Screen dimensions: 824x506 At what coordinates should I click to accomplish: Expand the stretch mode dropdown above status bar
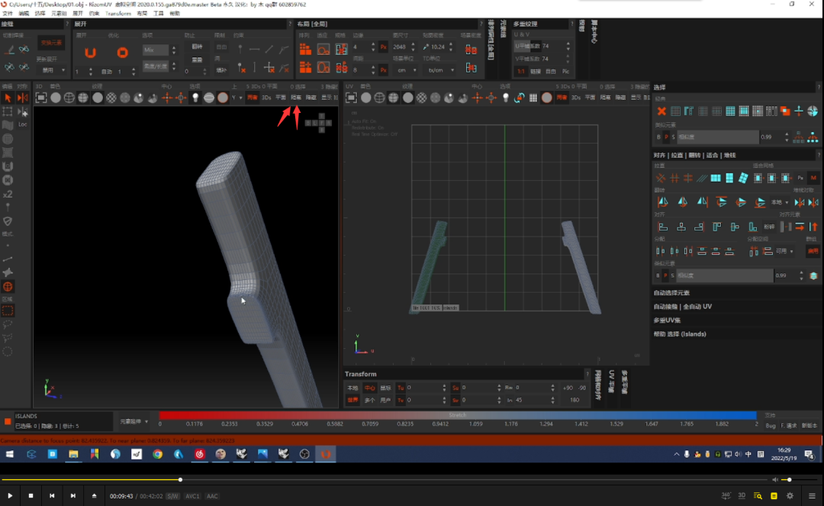134,421
